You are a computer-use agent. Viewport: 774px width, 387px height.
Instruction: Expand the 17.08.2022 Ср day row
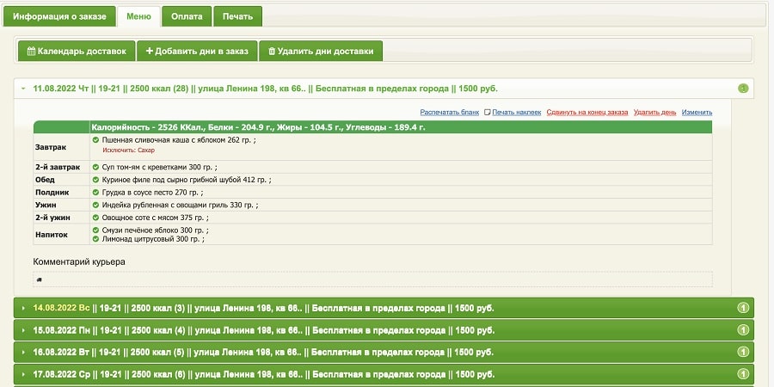384,374
